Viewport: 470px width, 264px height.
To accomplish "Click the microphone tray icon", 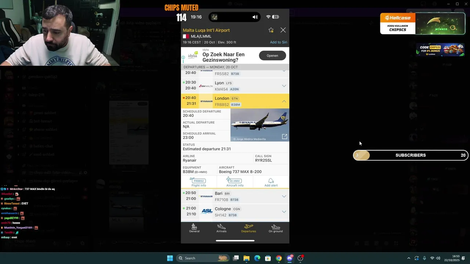I will point(424,258).
